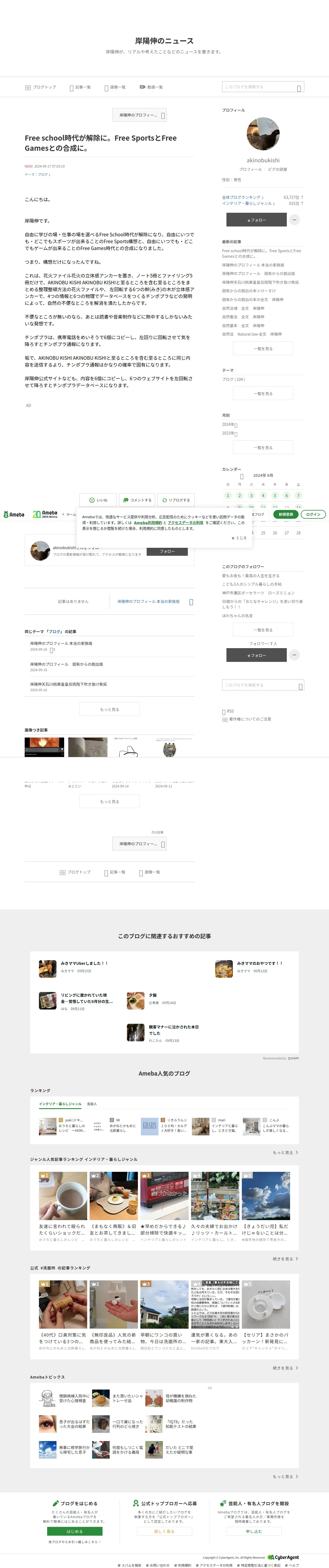Select the 記事一覧 tab in top navigation
The image size is (329, 1568).
pos(80,87)
